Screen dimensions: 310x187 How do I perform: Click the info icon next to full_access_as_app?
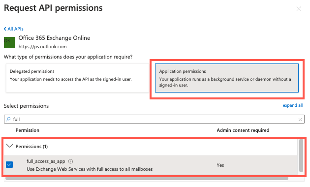(x=70, y=161)
